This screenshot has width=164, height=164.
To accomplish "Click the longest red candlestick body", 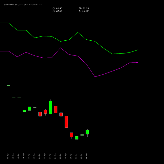I will (66, 122).
